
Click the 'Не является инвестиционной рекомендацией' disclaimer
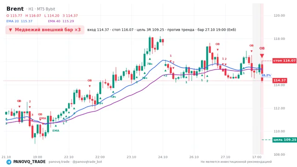pyautogui.click(x=236, y=162)
